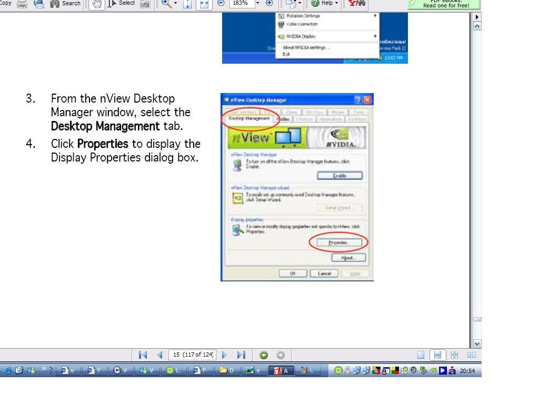Click the taskbar clock showing 20:54
The image size is (539, 404).
pos(467,371)
